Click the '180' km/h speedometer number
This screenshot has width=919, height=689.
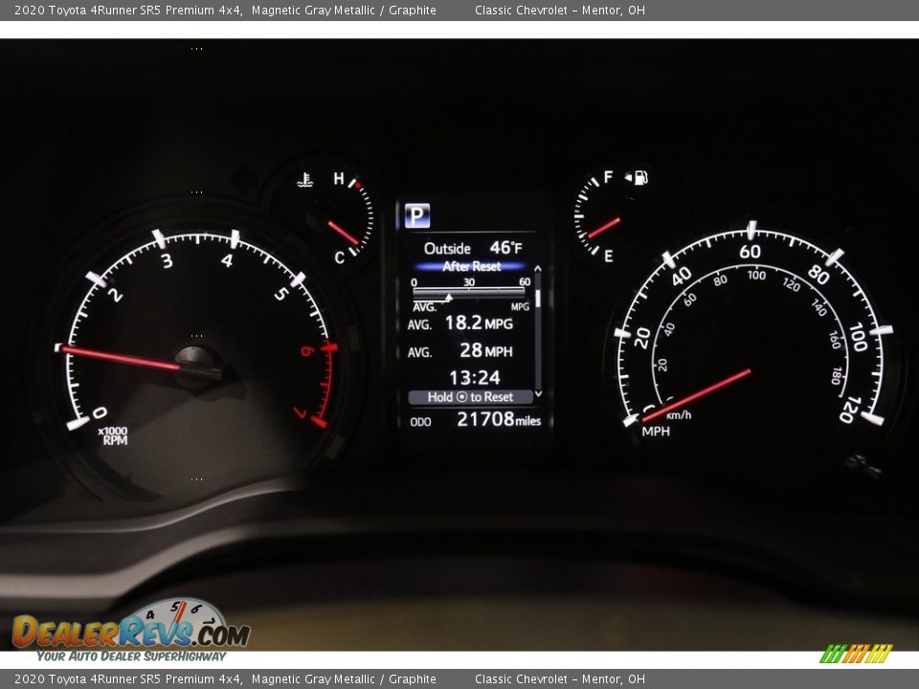pos(837,376)
